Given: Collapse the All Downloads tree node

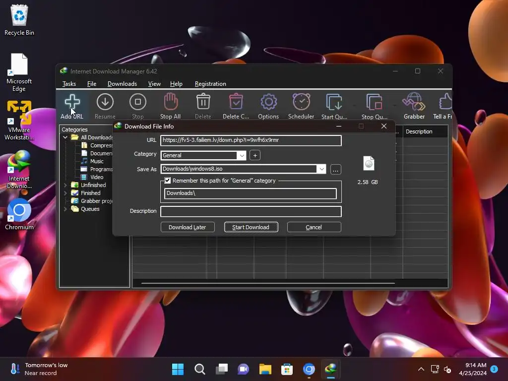Looking at the screenshot, I should 65,137.
